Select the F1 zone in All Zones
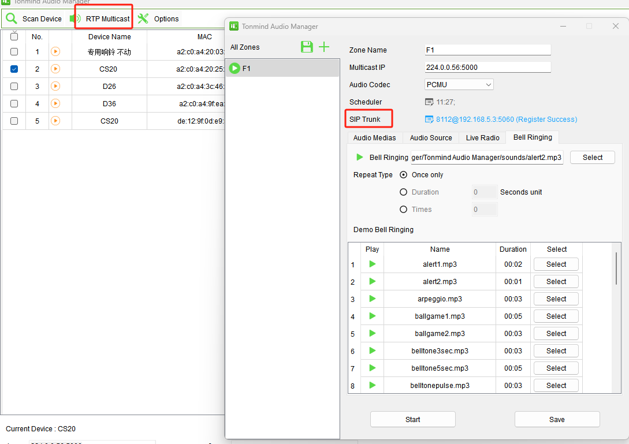This screenshot has height=444, width=629. pyautogui.click(x=282, y=68)
